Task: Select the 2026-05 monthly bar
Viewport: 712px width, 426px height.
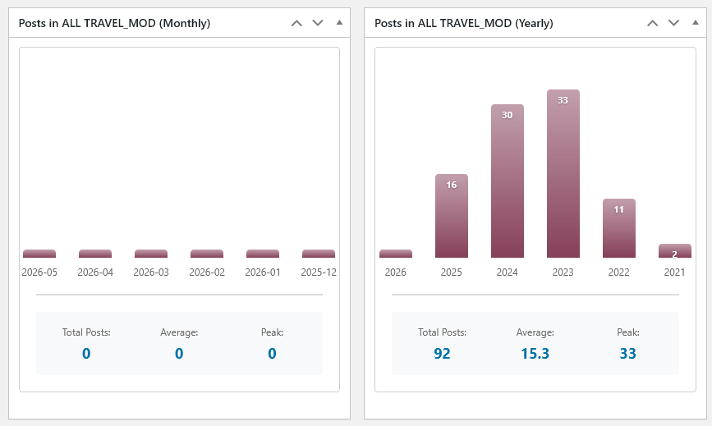Action: (x=39, y=254)
